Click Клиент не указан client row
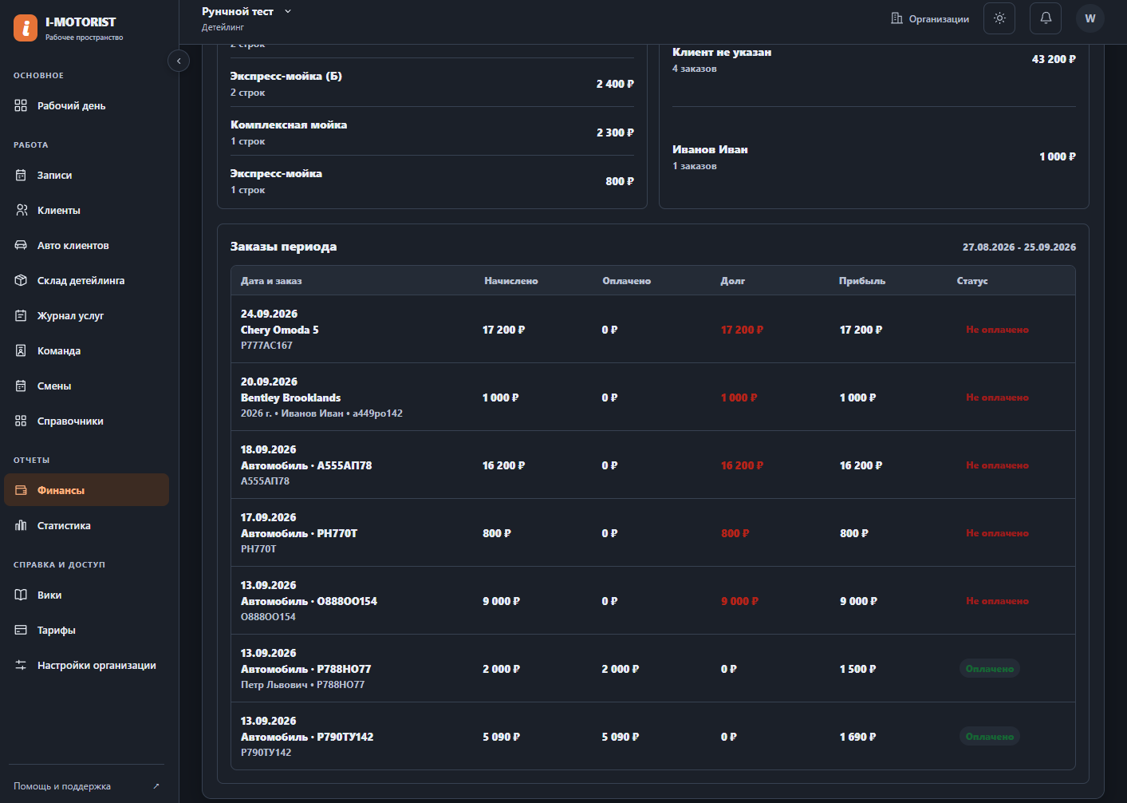 [874, 60]
